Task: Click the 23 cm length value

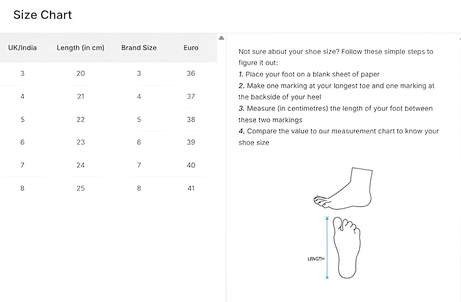Action: (81, 142)
